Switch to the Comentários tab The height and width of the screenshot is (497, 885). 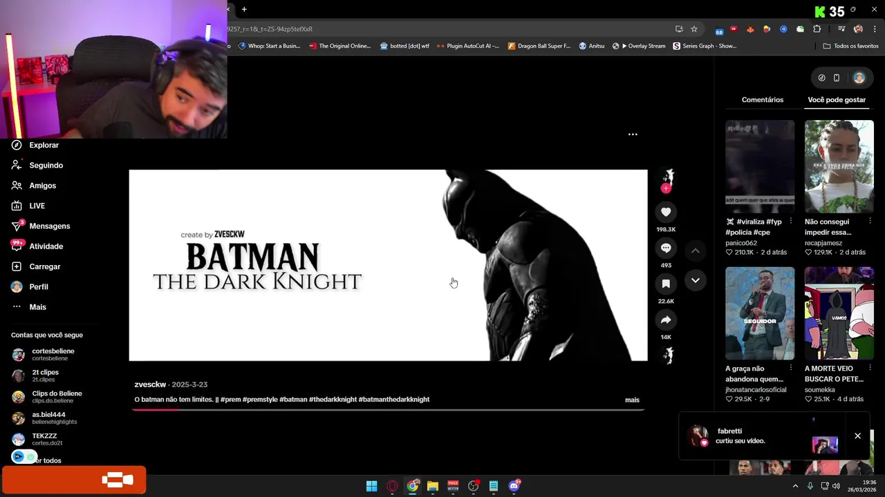pos(763,99)
